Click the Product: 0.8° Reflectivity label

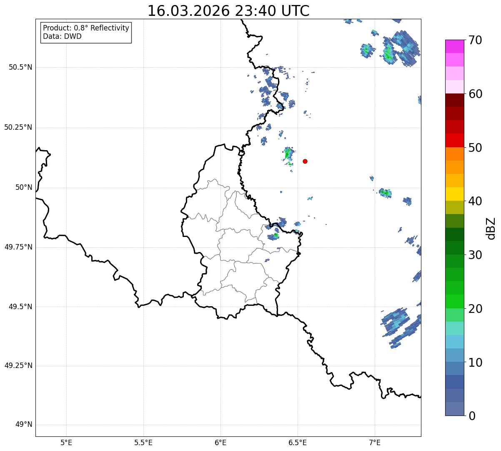tap(86, 28)
